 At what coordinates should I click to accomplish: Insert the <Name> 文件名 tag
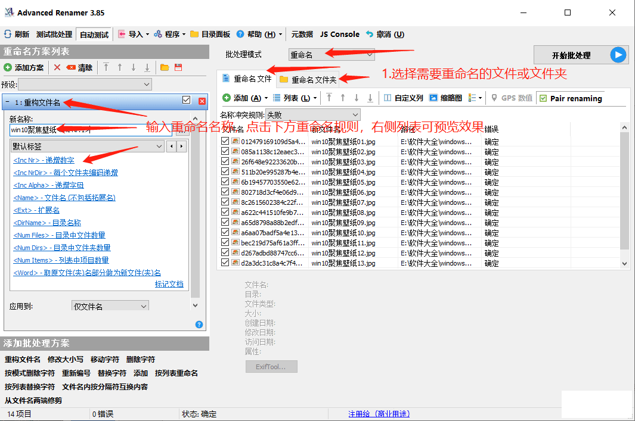click(x=64, y=198)
